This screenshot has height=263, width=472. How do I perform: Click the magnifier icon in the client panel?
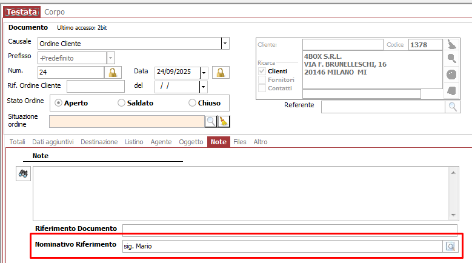pyautogui.click(x=451, y=59)
